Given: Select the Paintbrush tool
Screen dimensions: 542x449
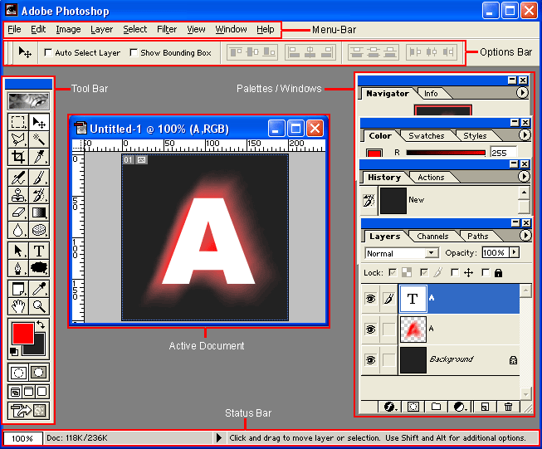Looking at the screenshot, I should coord(39,178).
